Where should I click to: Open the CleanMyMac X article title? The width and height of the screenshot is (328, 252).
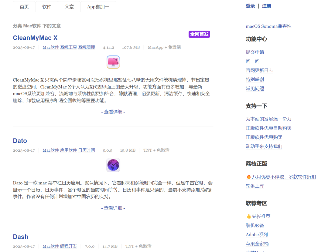(x=35, y=38)
